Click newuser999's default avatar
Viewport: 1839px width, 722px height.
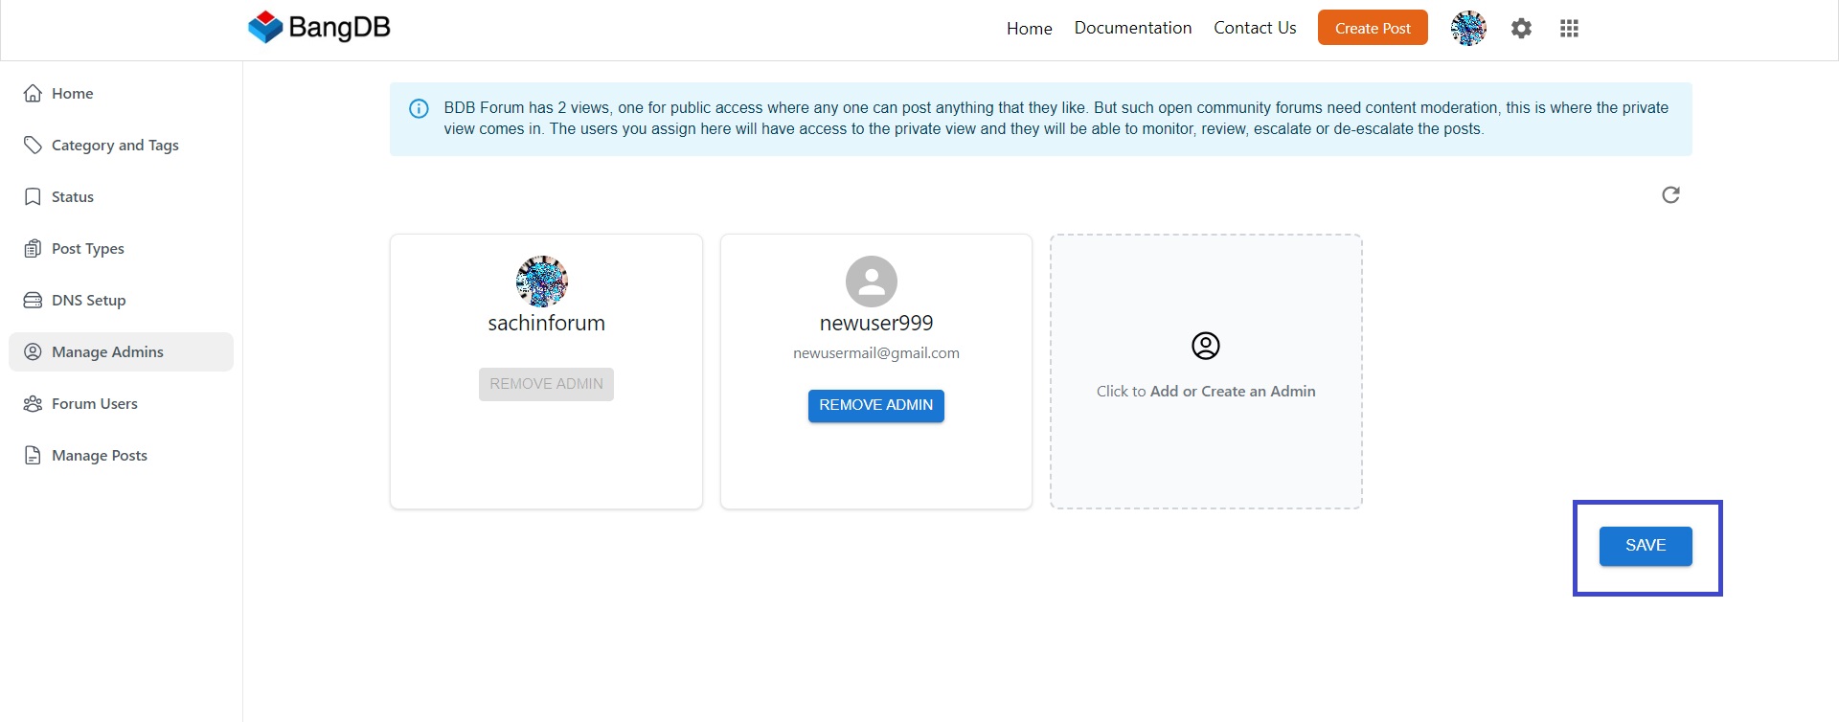pyautogui.click(x=872, y=281)
